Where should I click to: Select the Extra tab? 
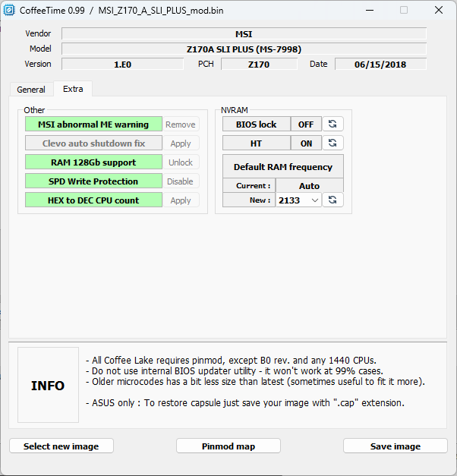point(73,89)
